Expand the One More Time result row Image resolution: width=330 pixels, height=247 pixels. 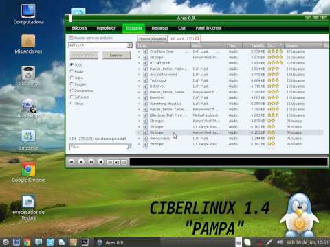pos(139,51)
